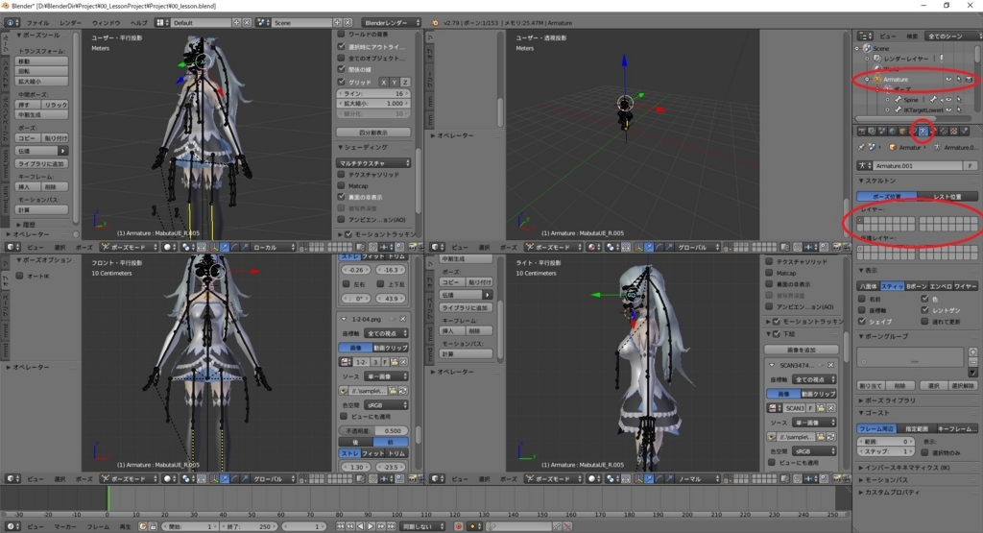Open the レンダー menu
983x533 pixels.
coord(70,23)
